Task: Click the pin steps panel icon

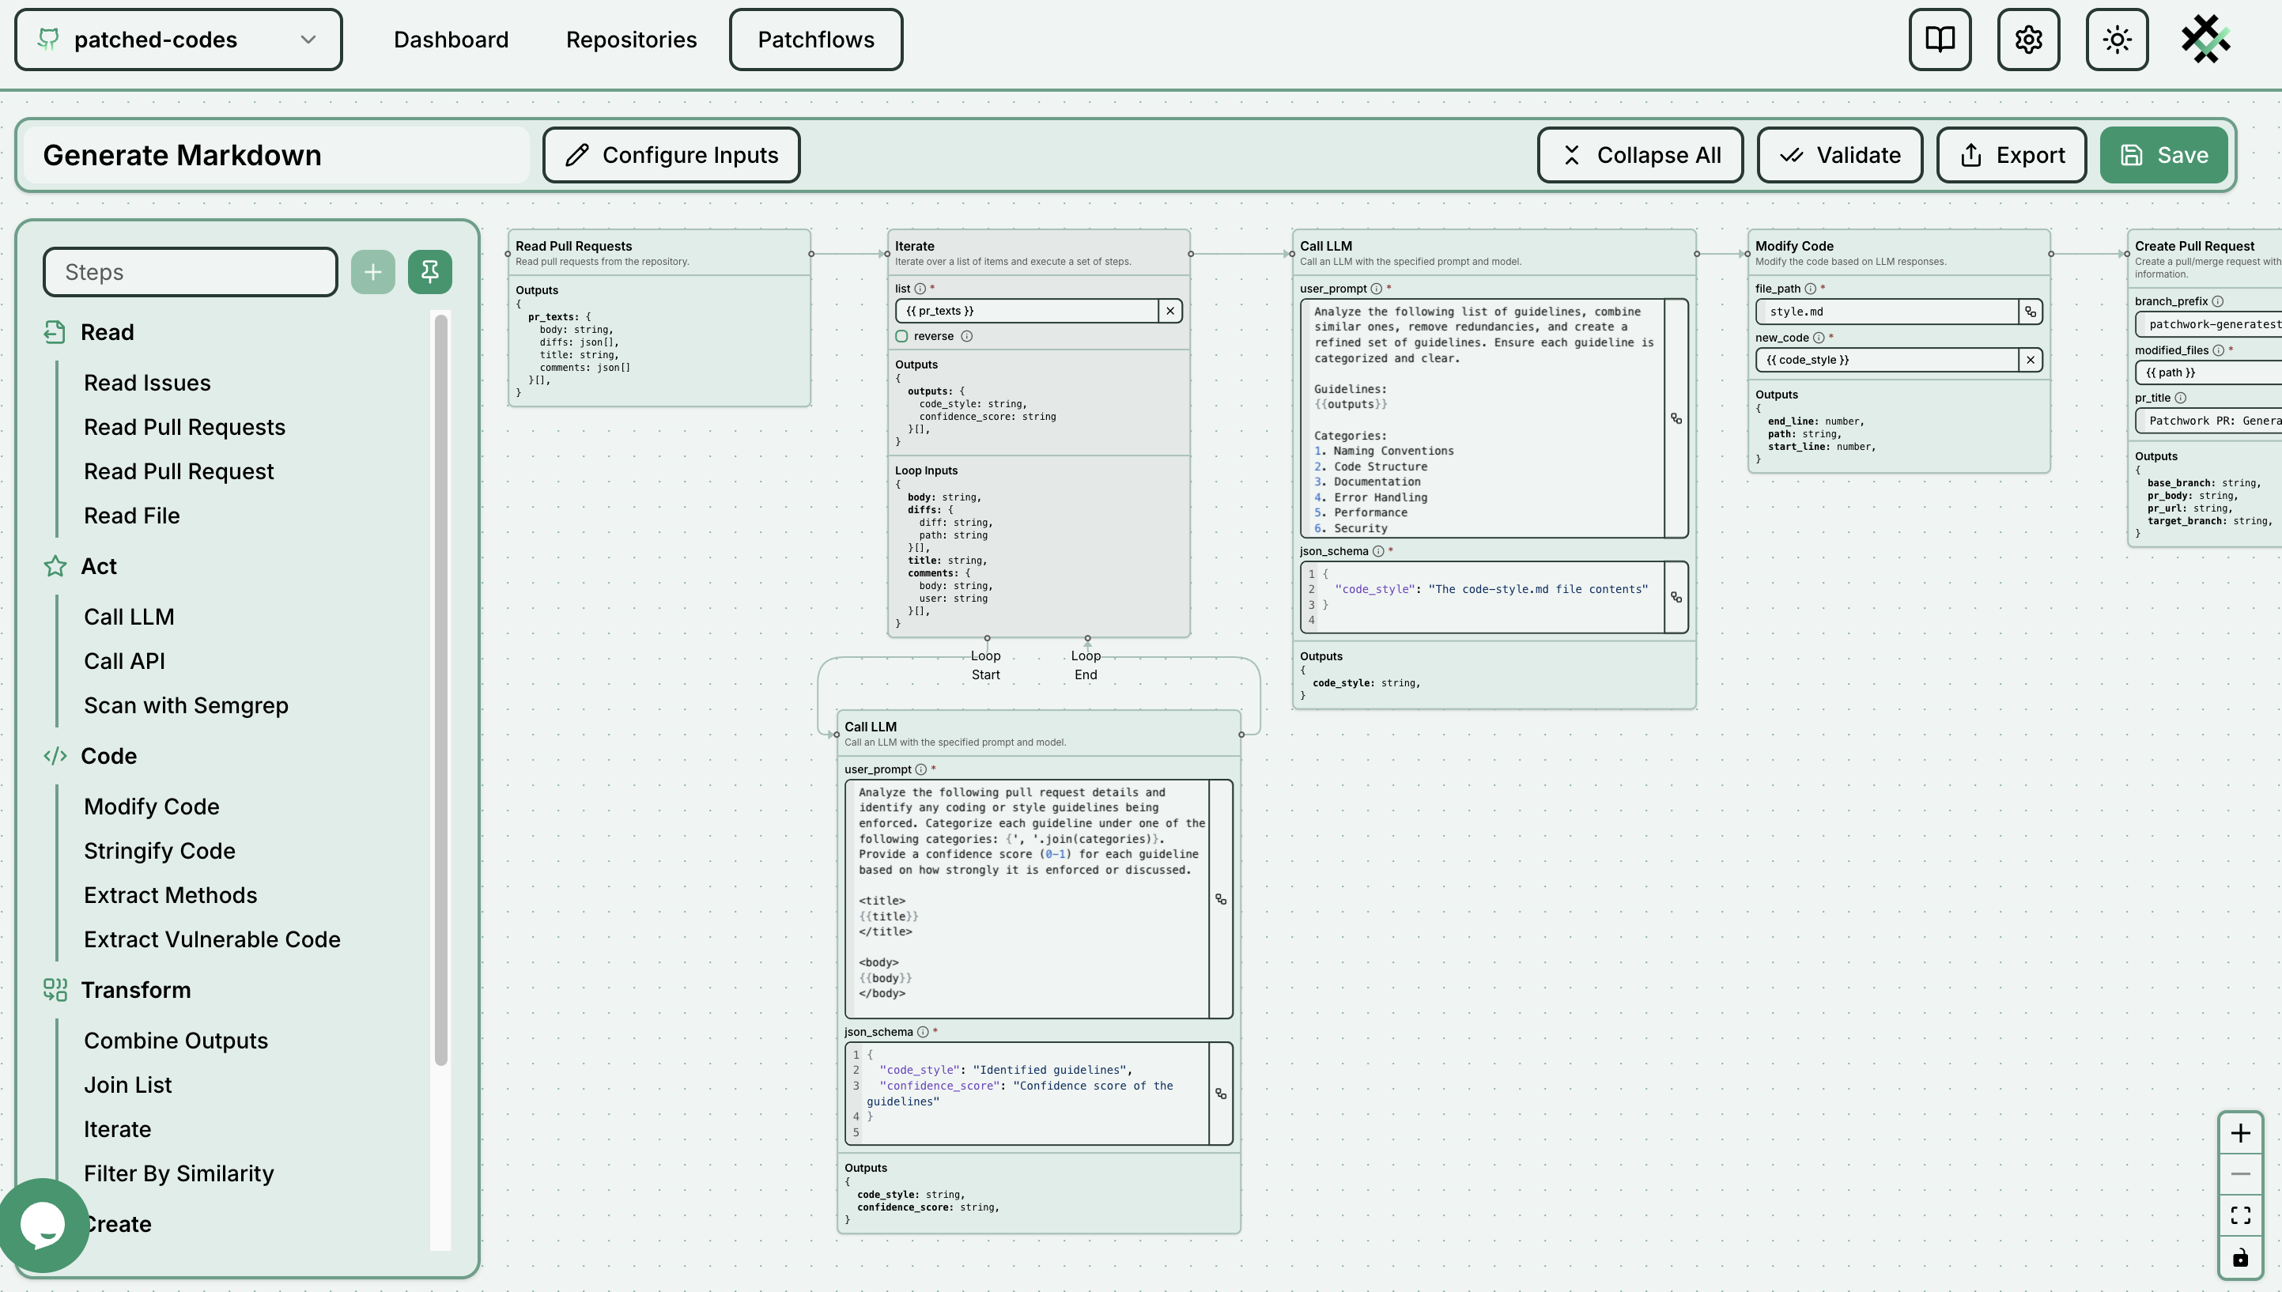Action: point(429,271)
